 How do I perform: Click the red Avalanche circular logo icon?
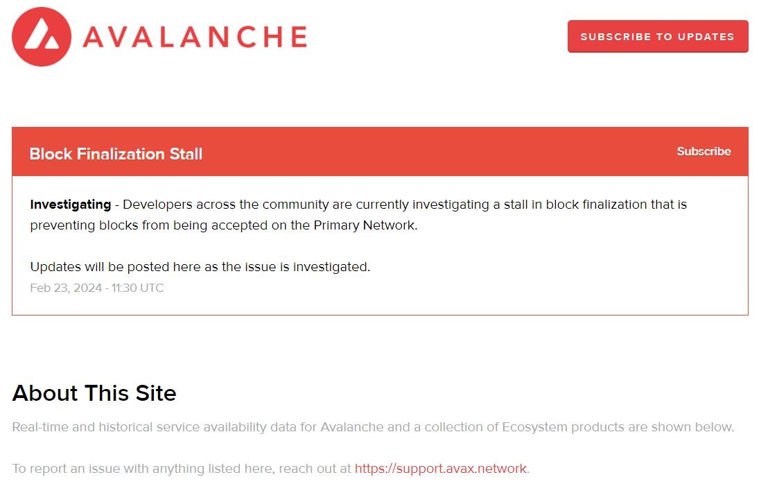pyautogui.click(x=42, y=37)
